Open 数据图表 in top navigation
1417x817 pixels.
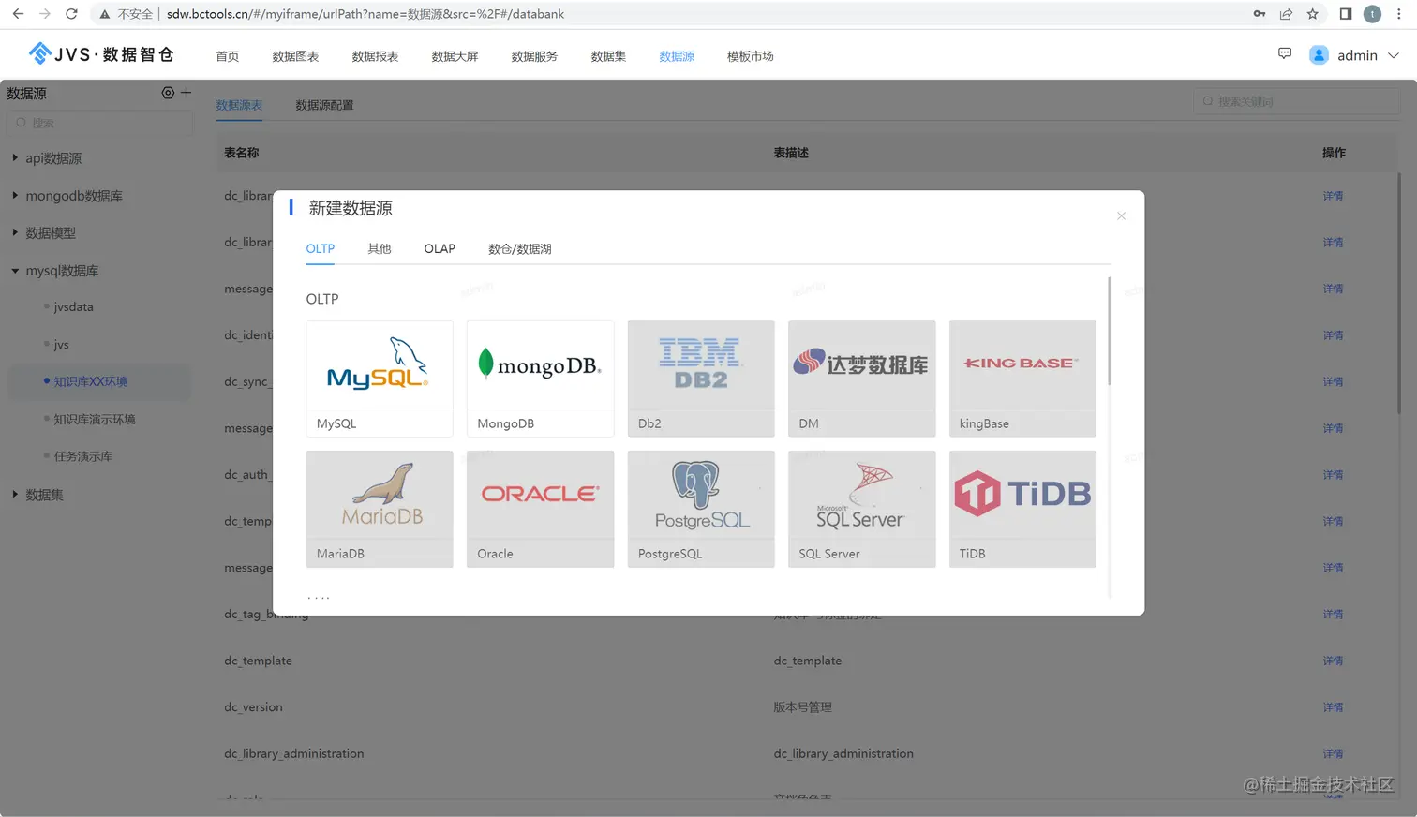295,56
